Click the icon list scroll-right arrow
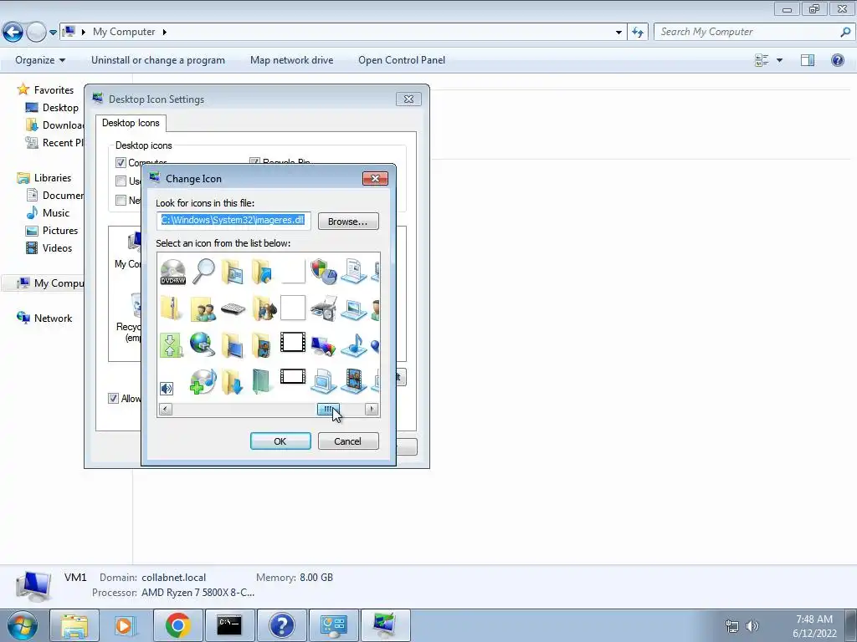The image size is (857, 642). coord(372,409)
